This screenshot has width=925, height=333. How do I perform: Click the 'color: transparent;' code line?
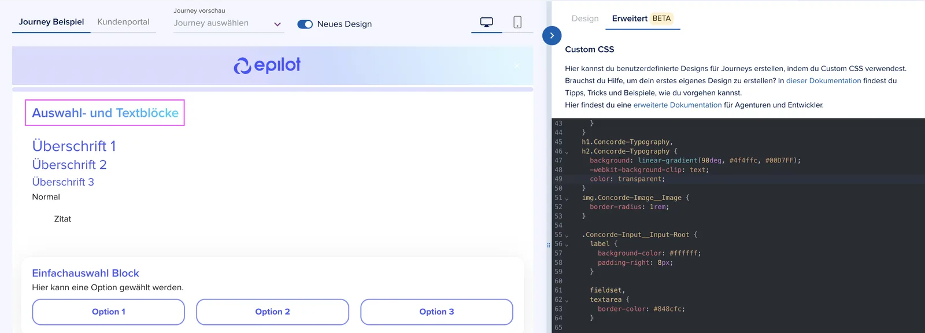(627, 179)
